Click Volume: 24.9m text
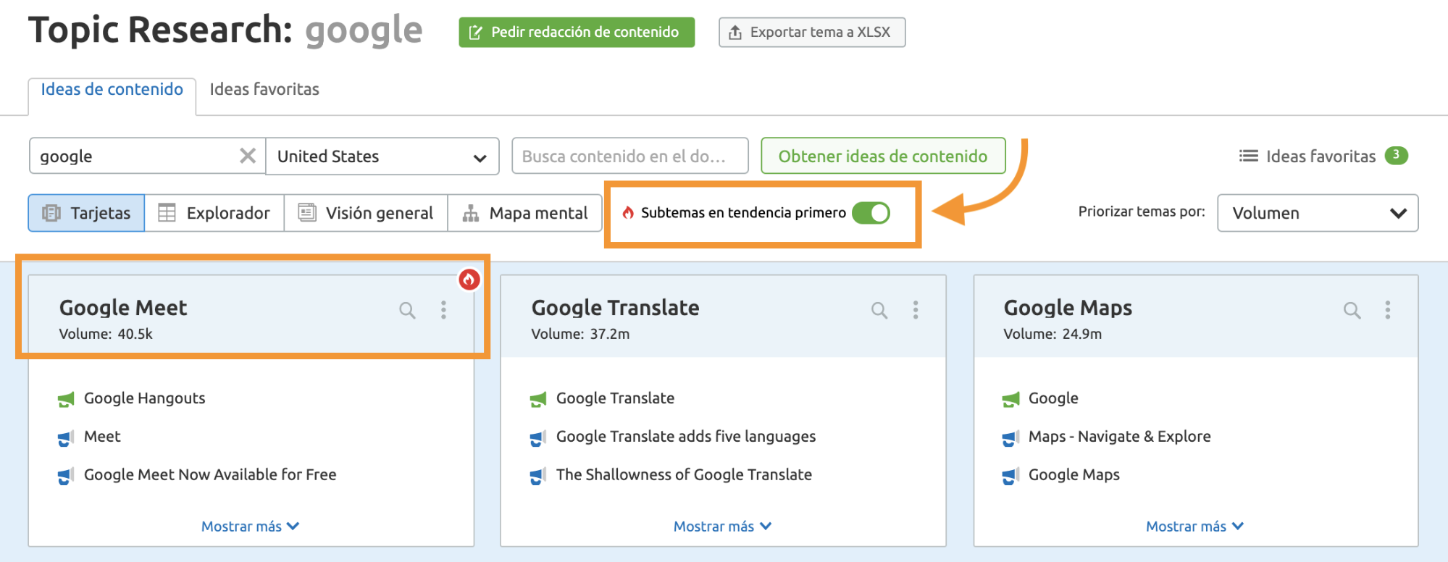1448x562 pixels. tap(1052, 334)
